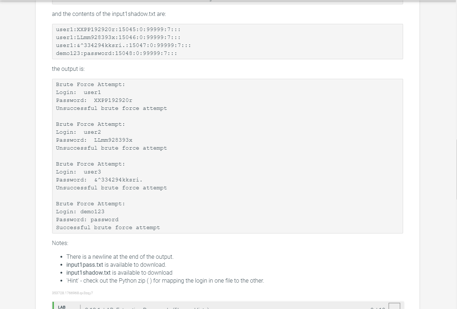This screenshot has width=457, height=309.
Task: Click the 'Hint' note about Python zip
Action: (x=165, y=280)
